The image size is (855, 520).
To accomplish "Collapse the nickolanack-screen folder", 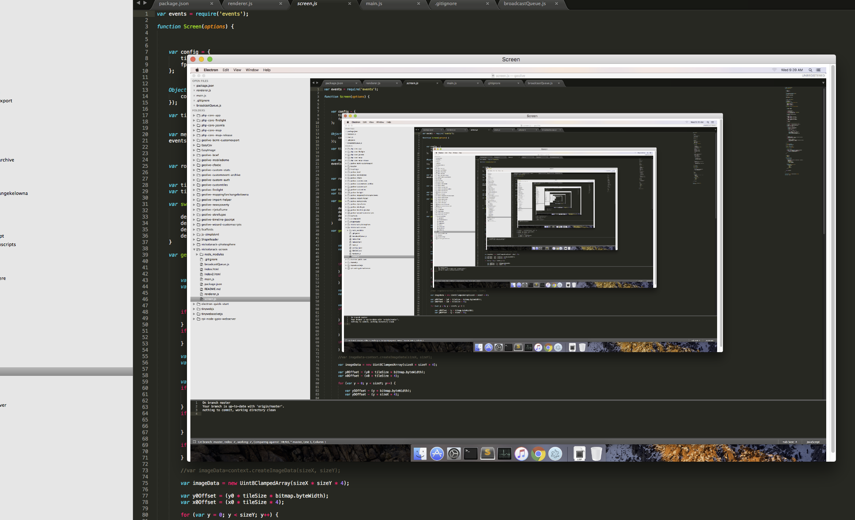I will [194, 249].
